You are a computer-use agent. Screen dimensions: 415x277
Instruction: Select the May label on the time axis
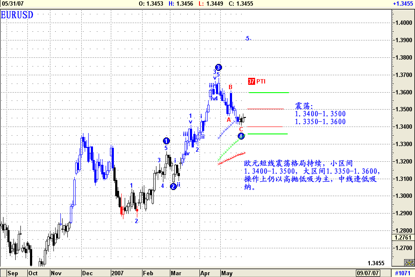point(226,273)
